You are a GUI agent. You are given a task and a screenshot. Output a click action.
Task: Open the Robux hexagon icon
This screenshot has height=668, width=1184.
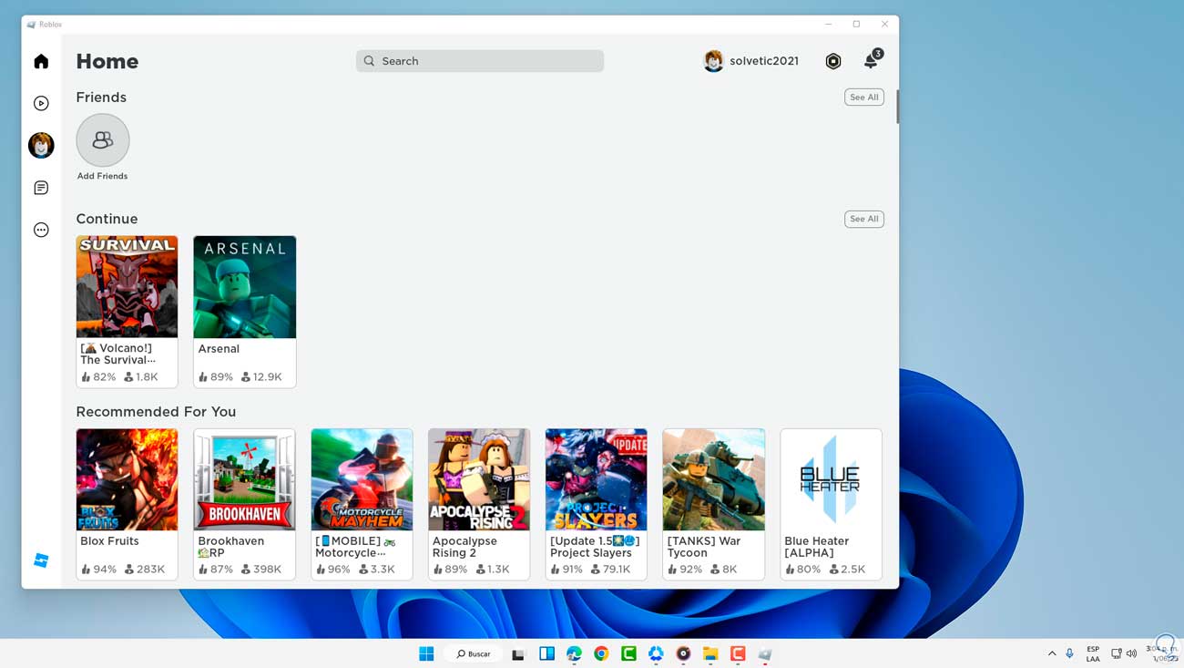(x=832, y=61)
